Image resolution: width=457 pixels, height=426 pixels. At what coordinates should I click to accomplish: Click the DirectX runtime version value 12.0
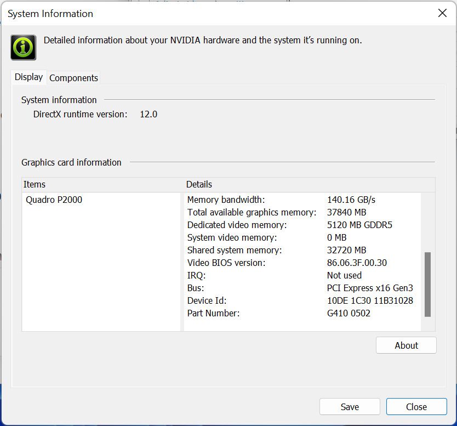point(148,114)
